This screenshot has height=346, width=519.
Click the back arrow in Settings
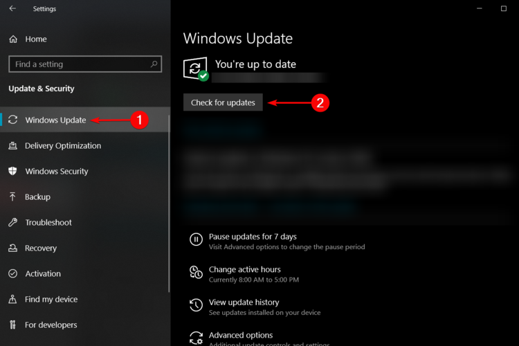12,8
